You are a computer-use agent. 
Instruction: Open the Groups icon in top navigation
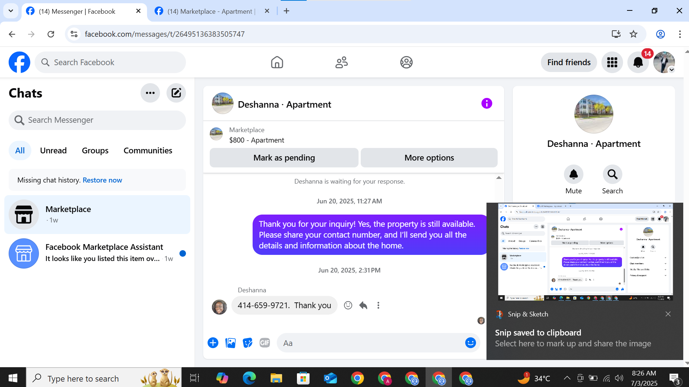406,62
